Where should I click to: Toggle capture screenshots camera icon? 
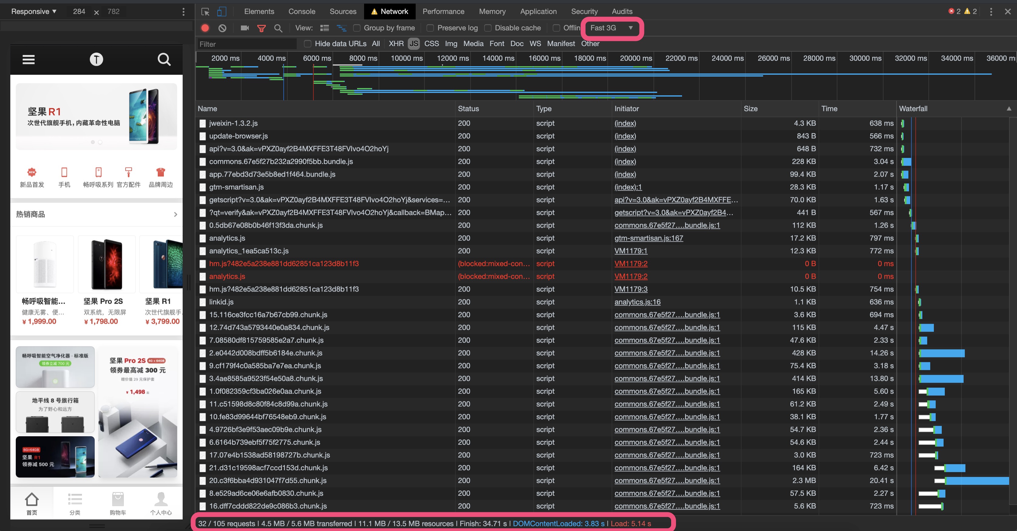[245, 28]
